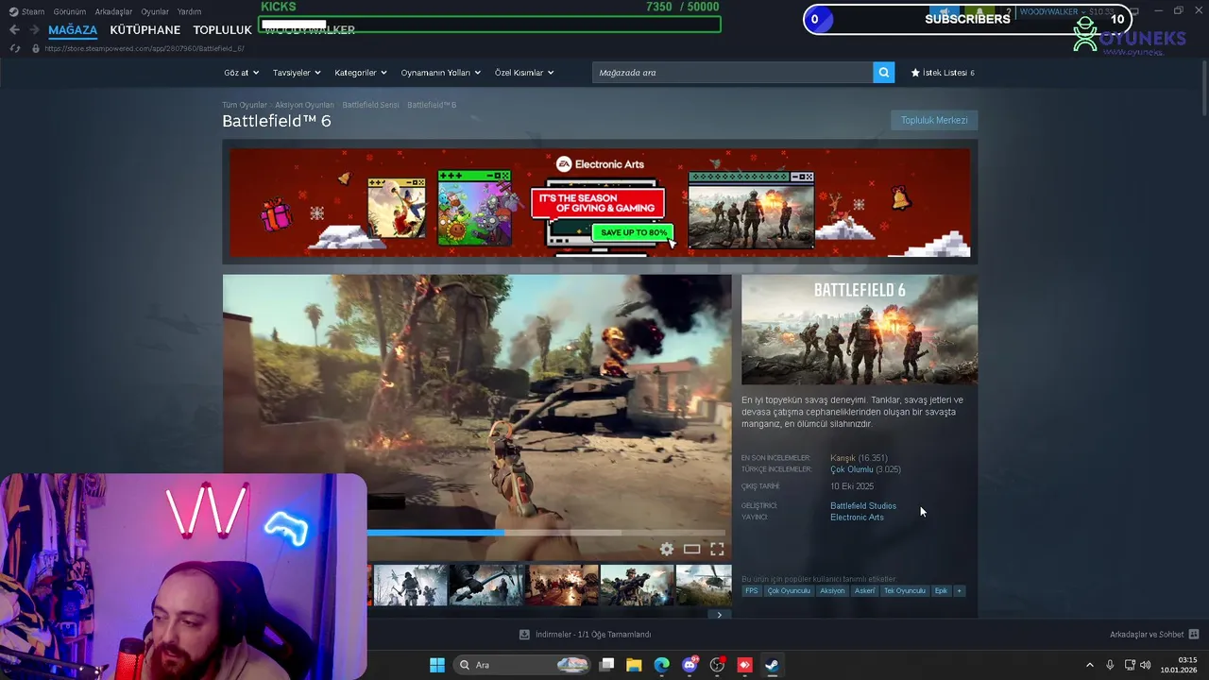This screenshot has width=1209, height=680.
Task: Open OBS Studio from taskbar
Action: pos(717,665)
